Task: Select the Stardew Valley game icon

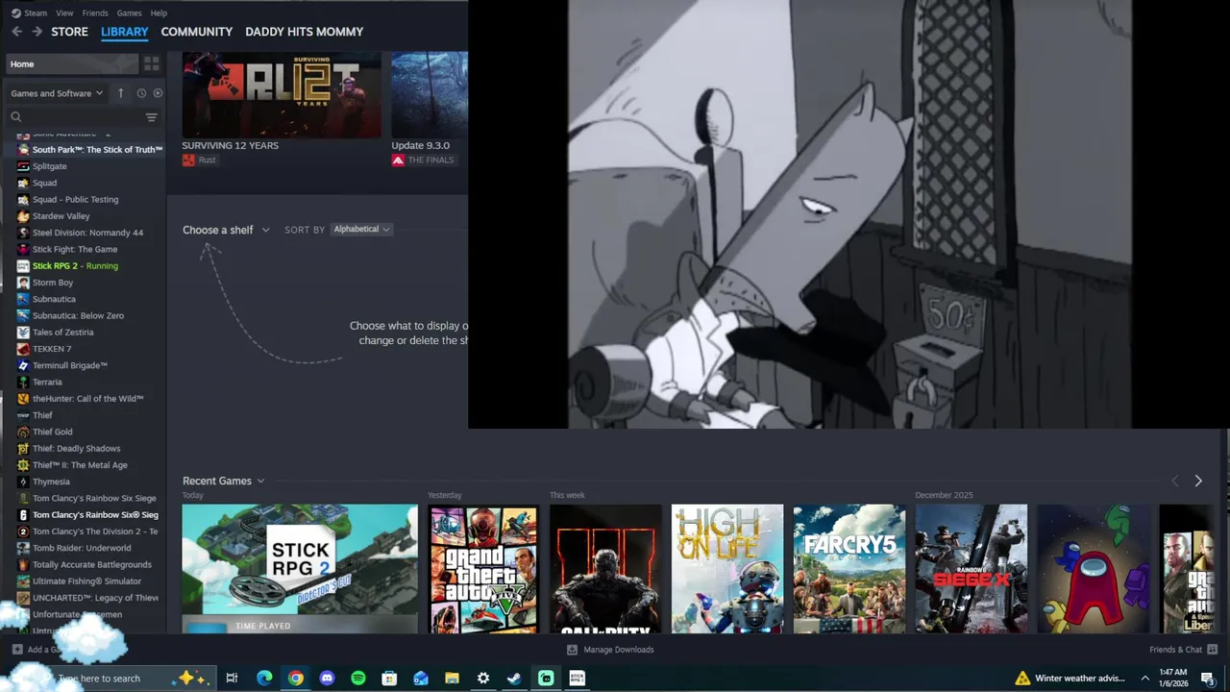Action: tap(23, 216)
